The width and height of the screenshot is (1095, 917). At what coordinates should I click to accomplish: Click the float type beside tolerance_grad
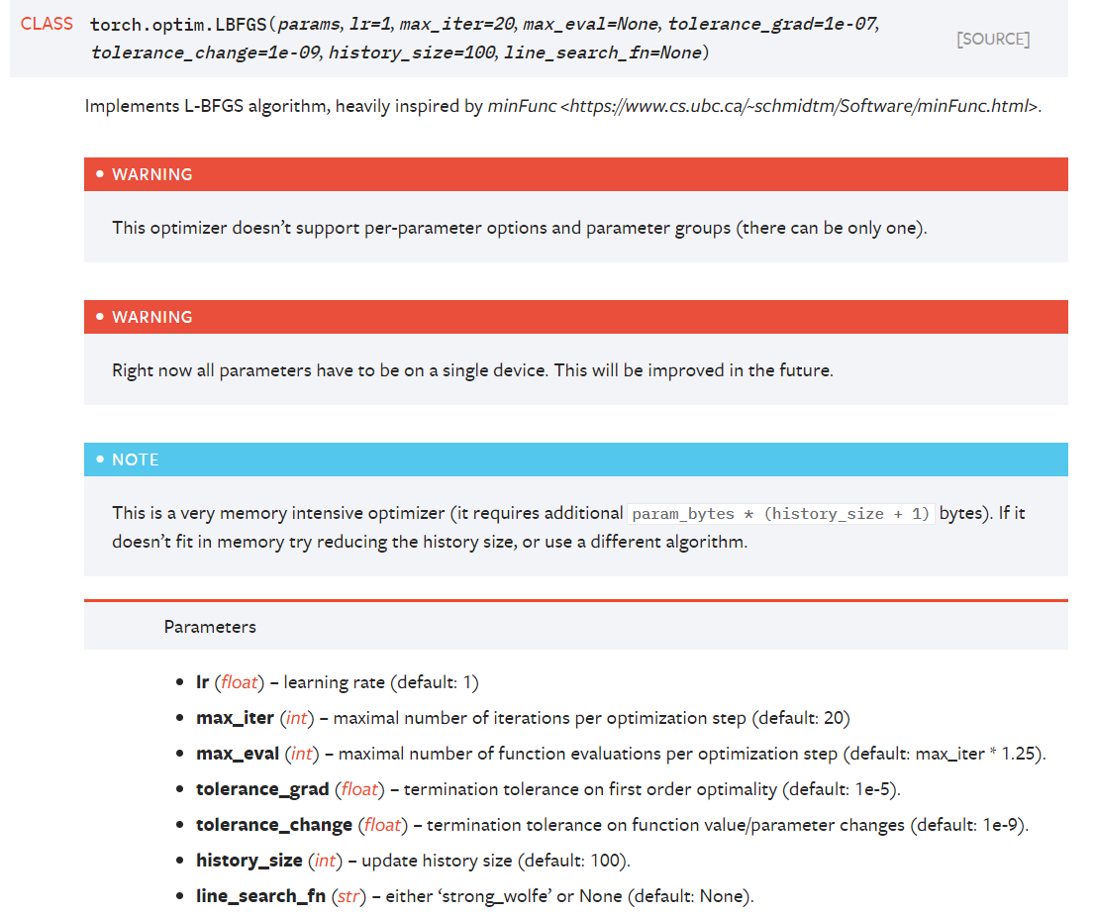(359, 789)
